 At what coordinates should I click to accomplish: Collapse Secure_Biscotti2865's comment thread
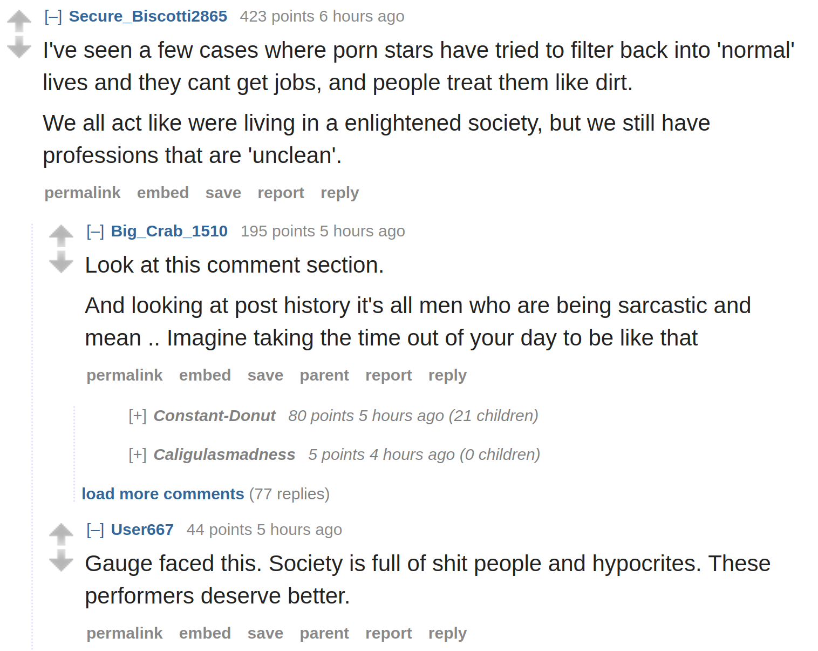[53, 17]
